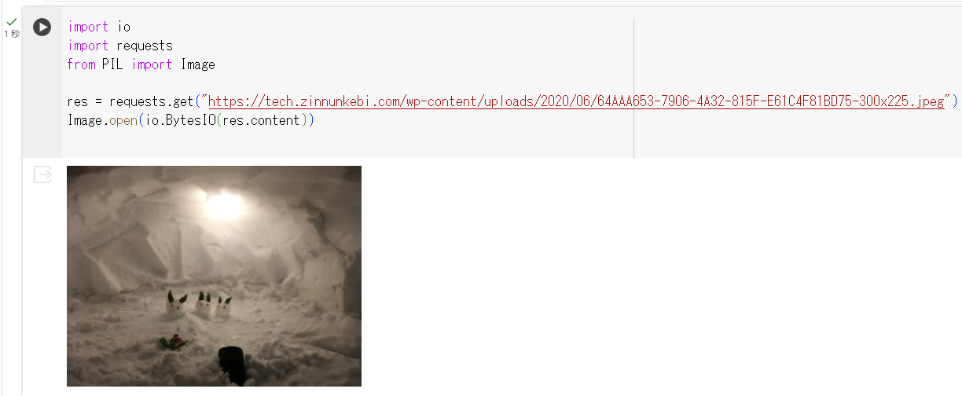The image size is (962, 396).
Task: Click the snow rabbits in the photo
Action: coord(199,305)
